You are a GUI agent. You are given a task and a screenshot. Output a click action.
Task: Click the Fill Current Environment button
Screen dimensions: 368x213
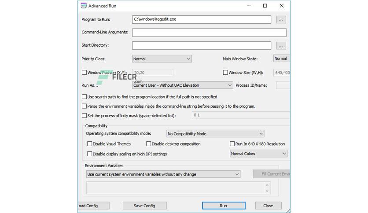[272, 174]
